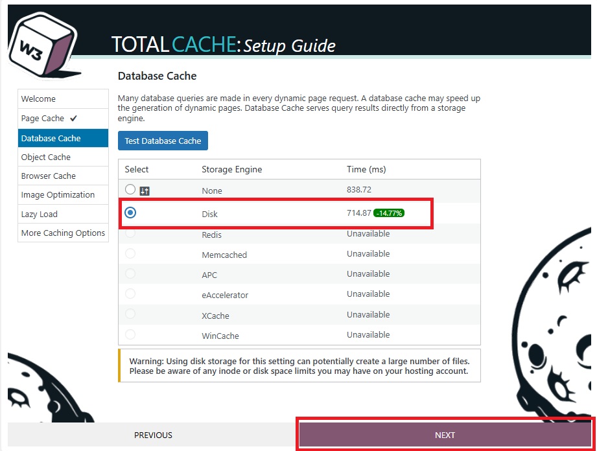Click the Storage Engine column header

coord(232,169)
